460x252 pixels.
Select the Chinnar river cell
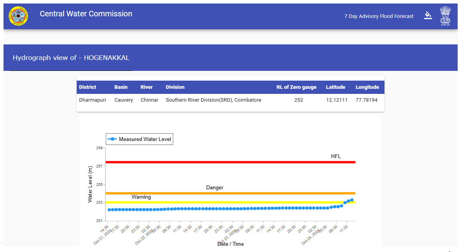coord(149,100)
